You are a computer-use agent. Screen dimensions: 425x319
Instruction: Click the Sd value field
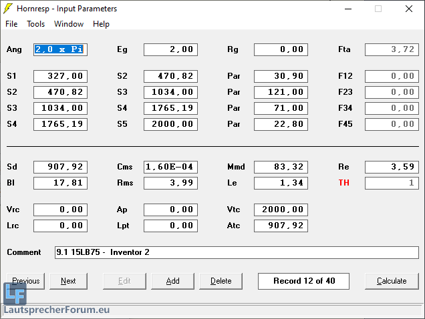pos(60,167)
